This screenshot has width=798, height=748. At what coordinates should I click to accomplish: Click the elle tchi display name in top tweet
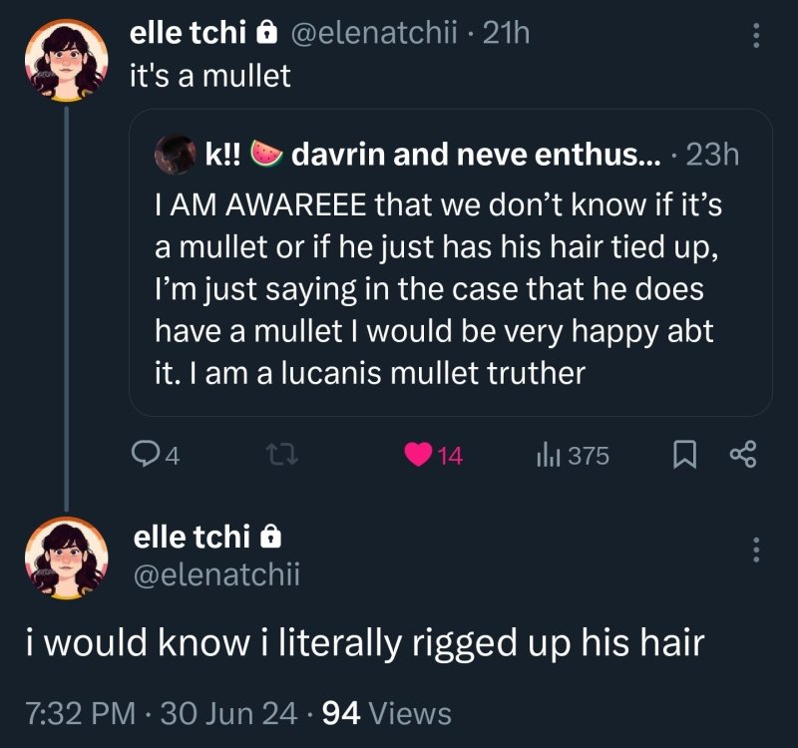[189, 33]
